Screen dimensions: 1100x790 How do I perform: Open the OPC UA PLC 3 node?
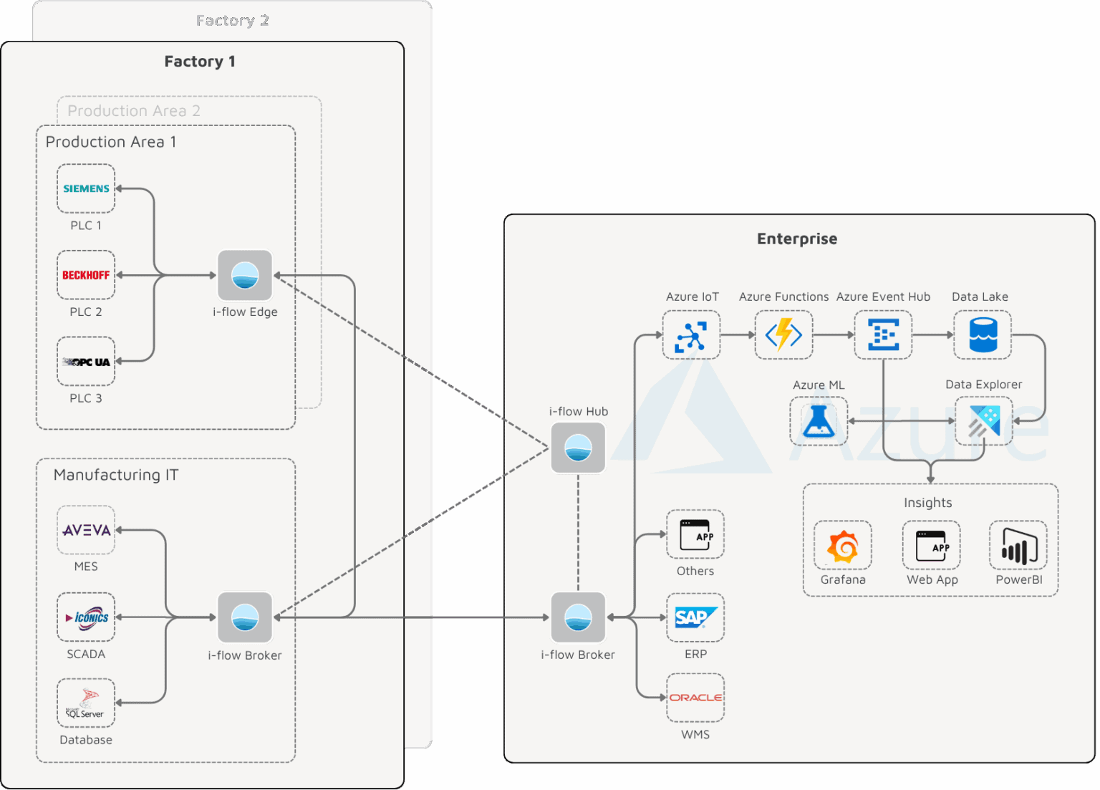click(85, 361)
